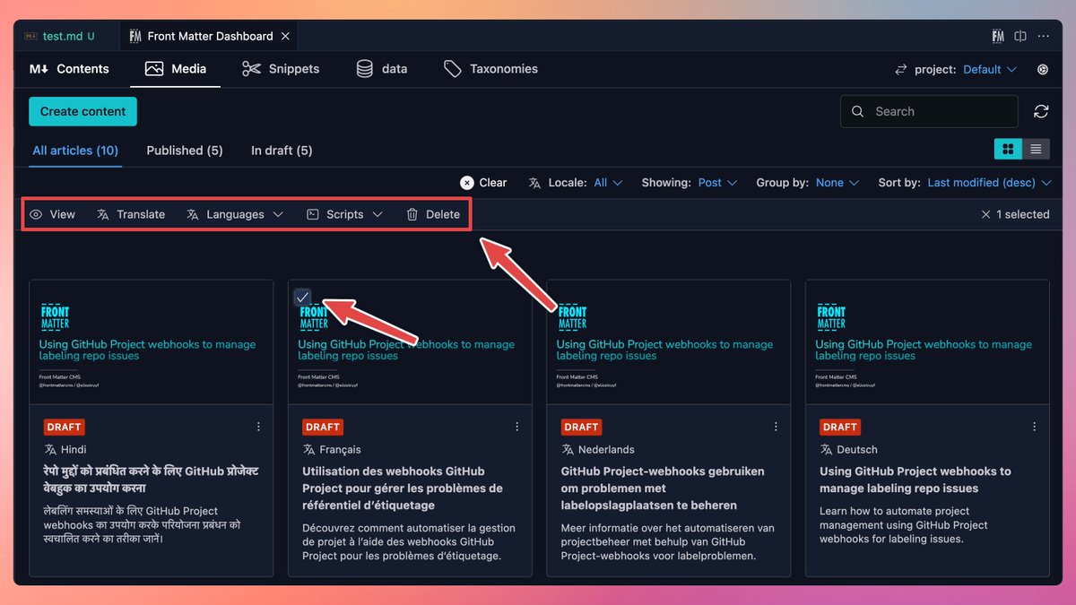Switch to the Media tab
1076x605 pixels.
click(176, 69)
